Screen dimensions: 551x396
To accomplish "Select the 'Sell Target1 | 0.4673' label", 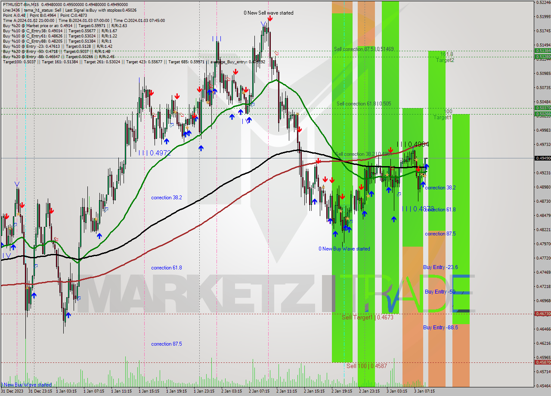I will [368, 317].
